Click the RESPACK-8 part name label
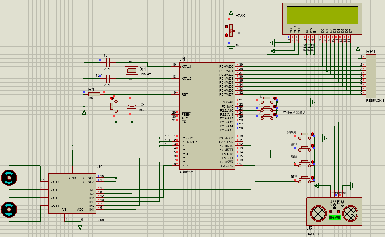385x237 pixels. click(375, 101)
